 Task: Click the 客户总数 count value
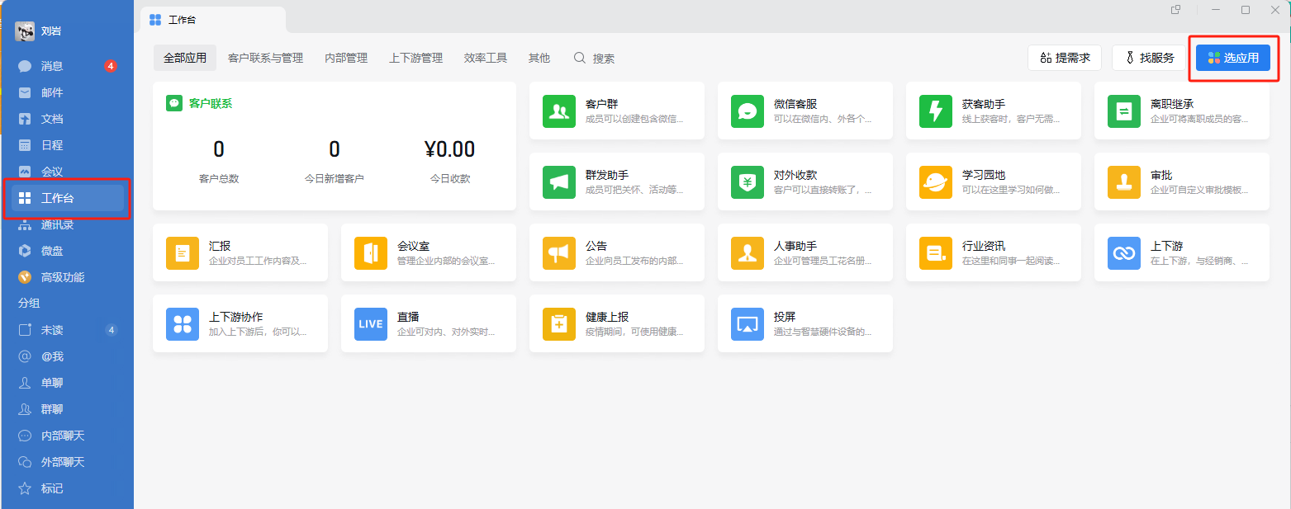coord(219,149)
